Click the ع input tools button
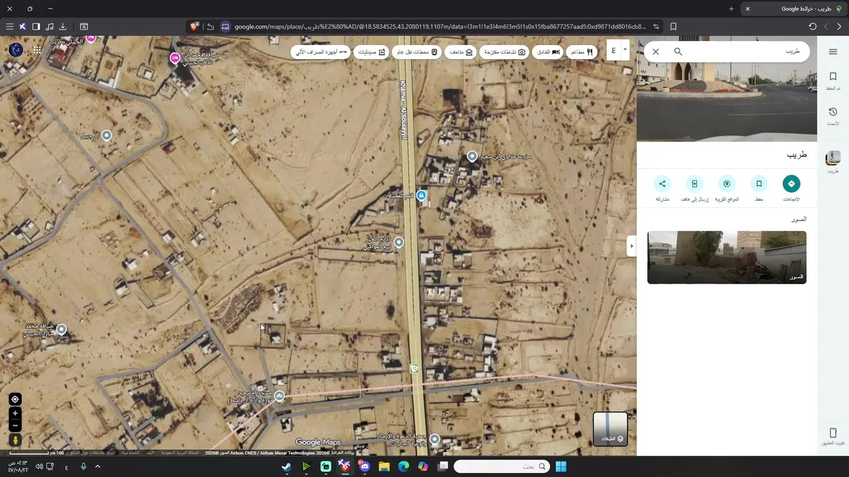This screenshot has height=477, width=849. point(614,50)
